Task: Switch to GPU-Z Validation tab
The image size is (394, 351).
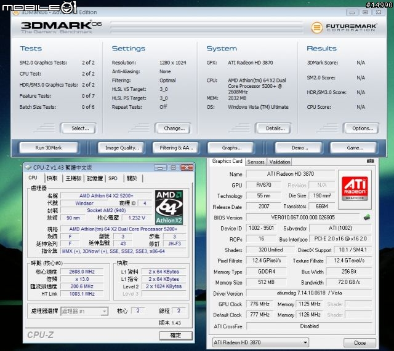Action: click(x=279, y=162)
